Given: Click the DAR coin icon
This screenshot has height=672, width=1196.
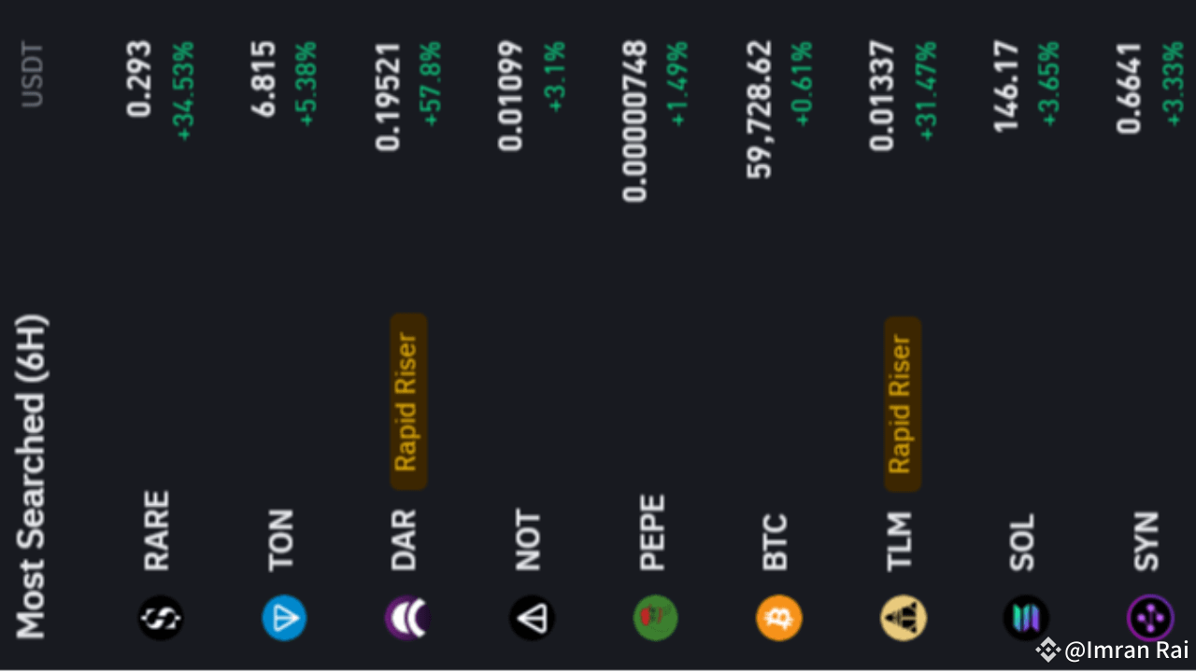Looking at the screenshot, I should tap(407, 618).
